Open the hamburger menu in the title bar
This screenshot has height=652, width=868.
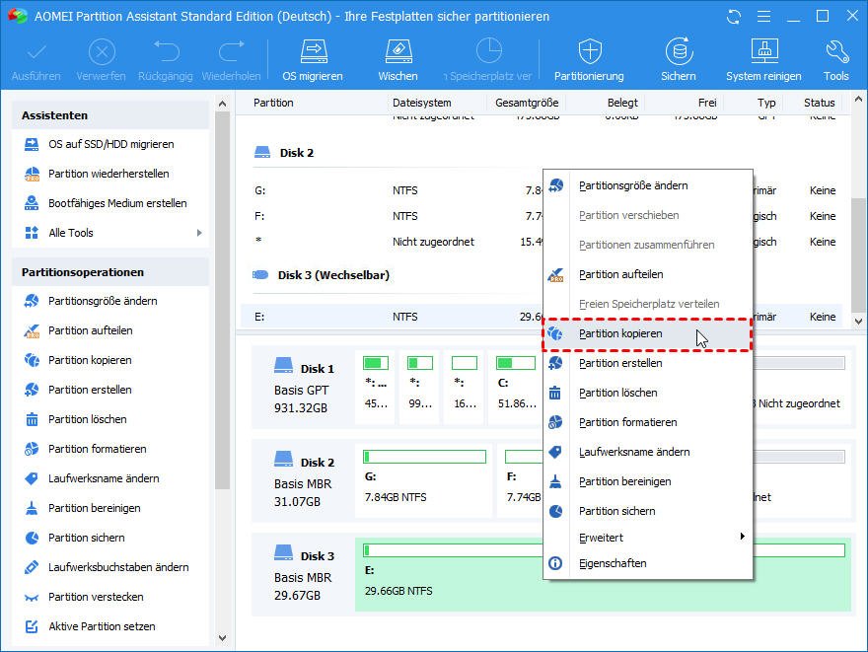pos(763,17)
